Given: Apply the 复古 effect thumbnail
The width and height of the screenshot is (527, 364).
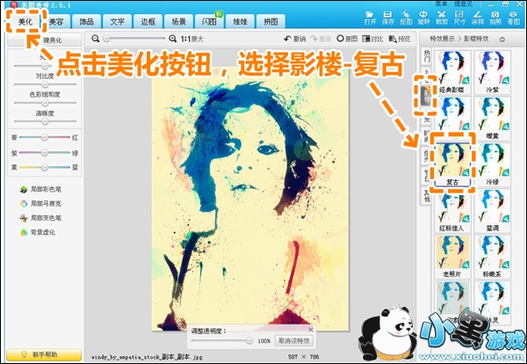Looking at the screenshot, I should tap(452, 164).
